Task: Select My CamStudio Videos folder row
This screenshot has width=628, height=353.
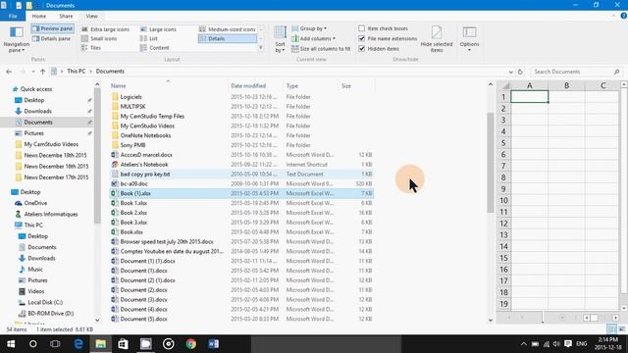Action: pos(241,126)
